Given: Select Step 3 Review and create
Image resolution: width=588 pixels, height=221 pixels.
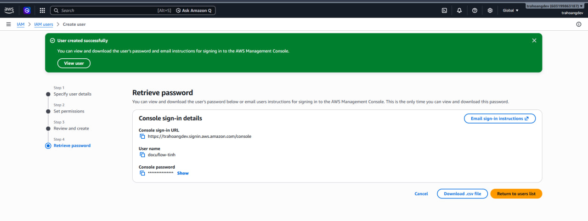Looking at the screenshot, I should 71,128.
